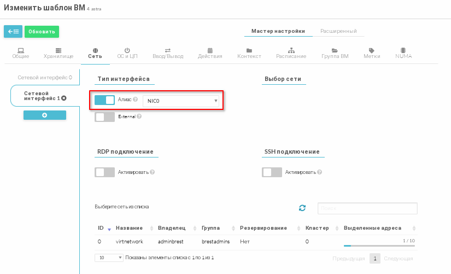Open help icon next to RDP Активировать
Screen dimensions: 451x274
(153, 172)
